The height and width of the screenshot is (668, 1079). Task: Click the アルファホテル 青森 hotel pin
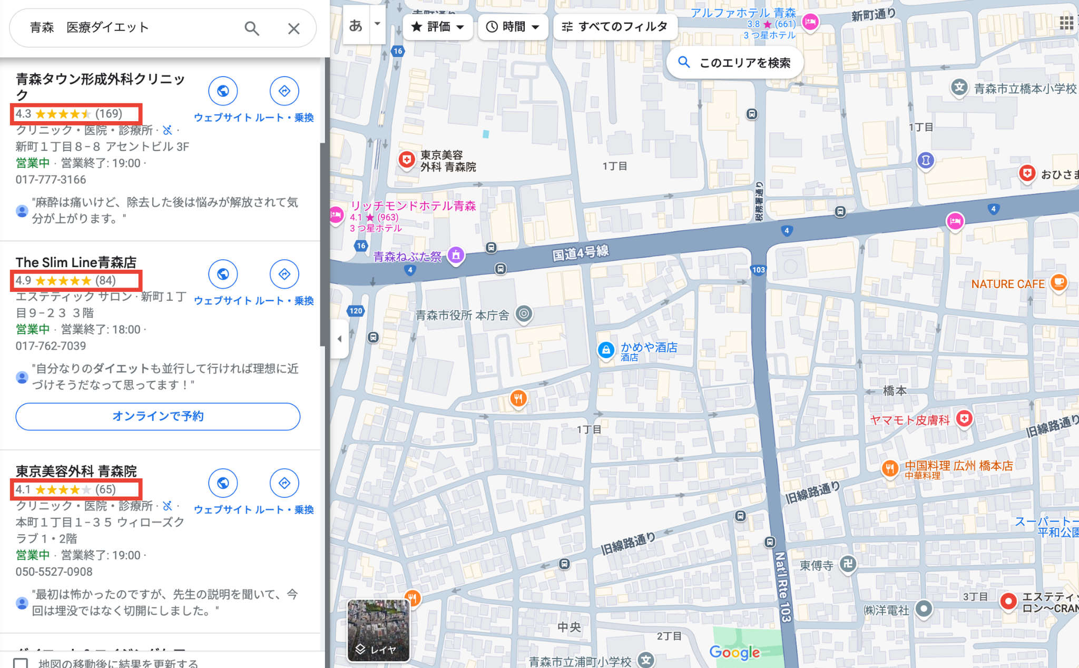[x=810, y=23]
